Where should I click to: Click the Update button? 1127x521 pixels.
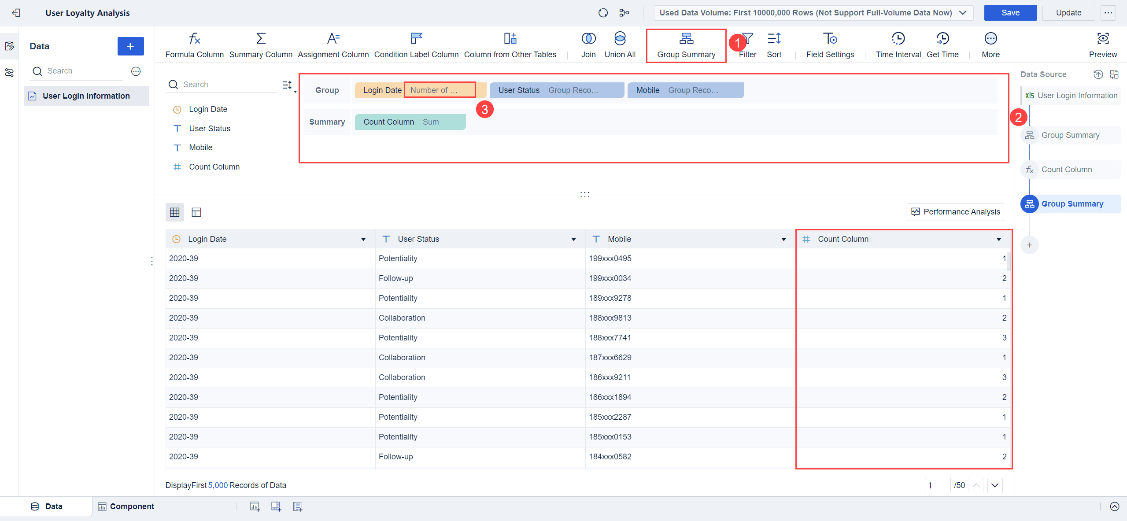(x=1068, y=13)
